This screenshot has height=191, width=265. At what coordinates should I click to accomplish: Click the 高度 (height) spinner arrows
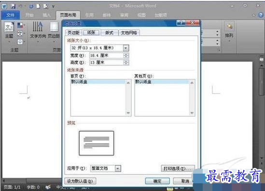pyautogui.click(x=126, y=63)
